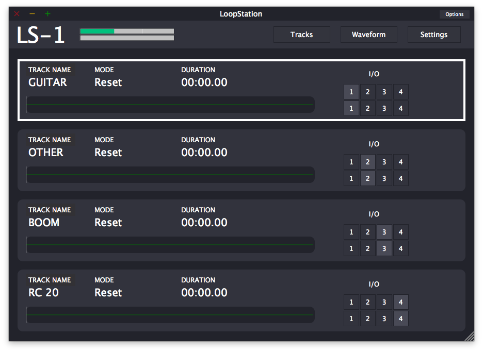483x352 pixels.
Task: Disable output 3 on the BOOM track
Action: [x=384, y=248]
